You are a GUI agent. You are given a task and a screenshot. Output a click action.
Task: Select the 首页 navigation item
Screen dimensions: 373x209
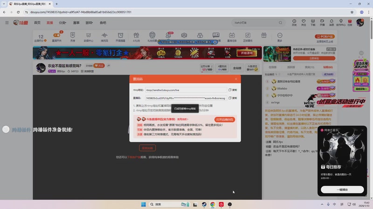point(37,23)
